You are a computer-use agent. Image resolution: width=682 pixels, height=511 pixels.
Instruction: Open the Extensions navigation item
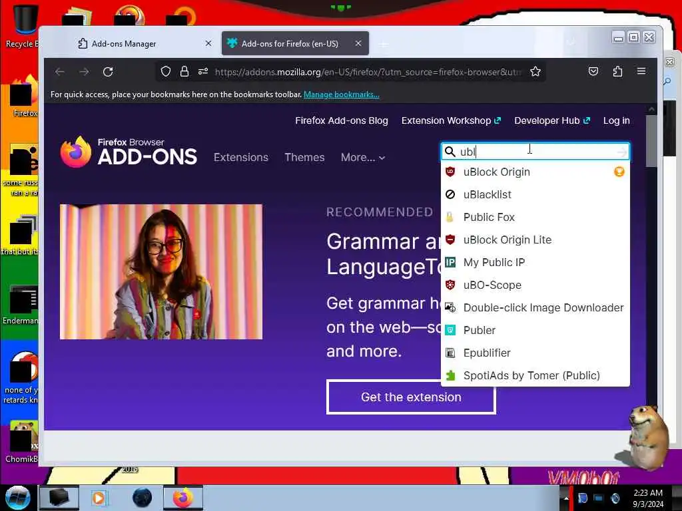click(241, 157)
